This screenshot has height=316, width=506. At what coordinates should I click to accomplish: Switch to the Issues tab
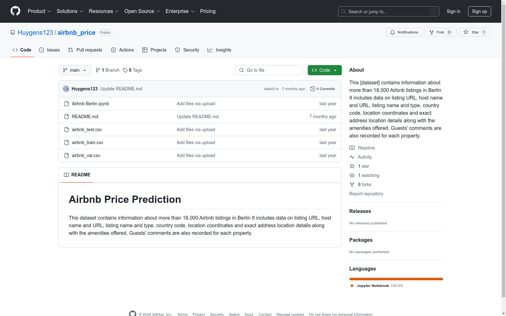click(49, 50)
